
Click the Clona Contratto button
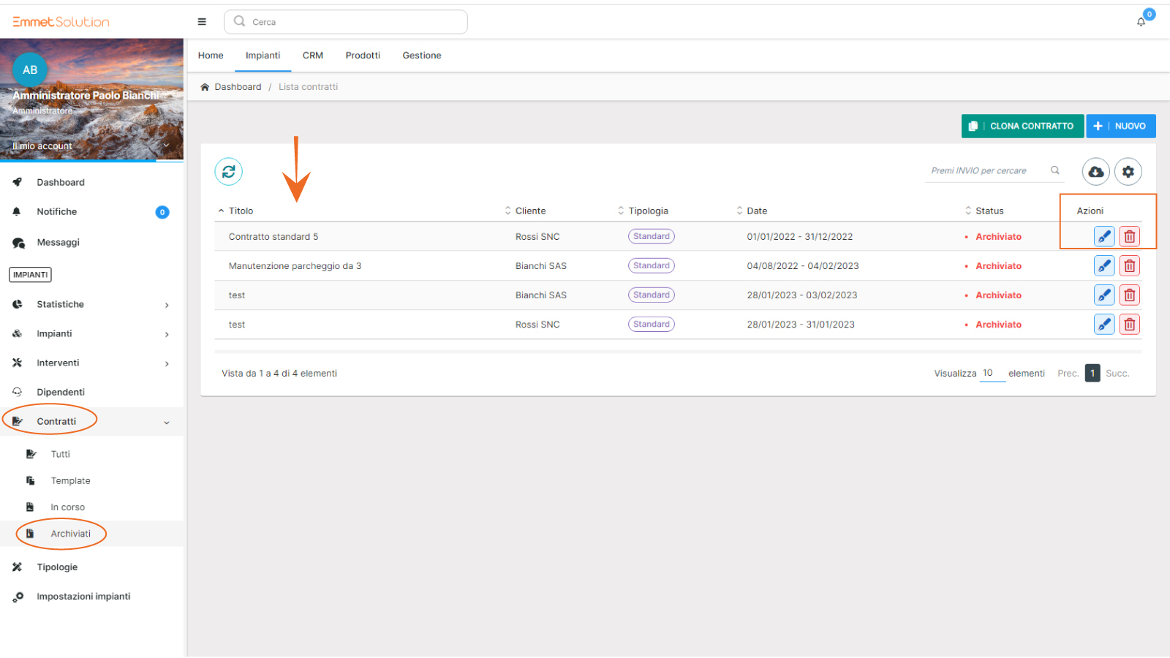coord(1022,126)
